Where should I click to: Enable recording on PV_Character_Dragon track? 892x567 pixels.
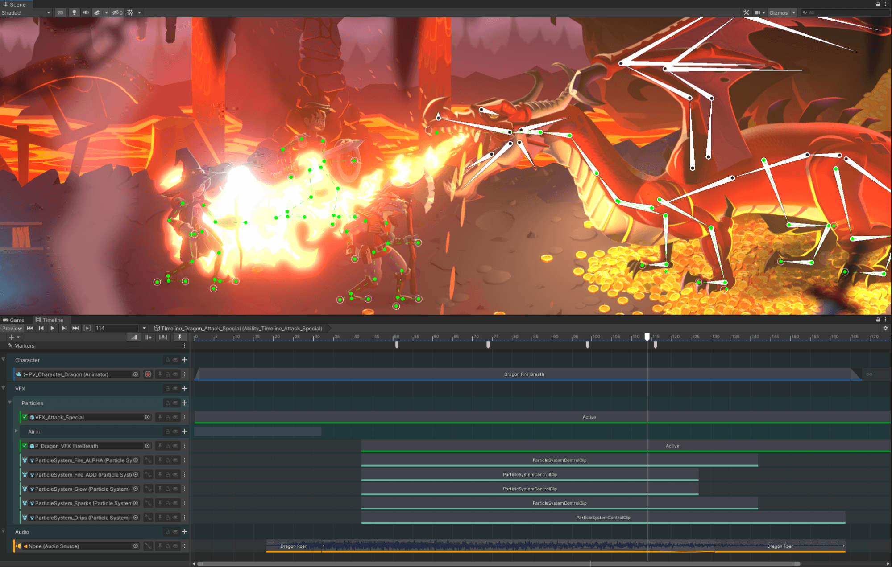(148, 374)
